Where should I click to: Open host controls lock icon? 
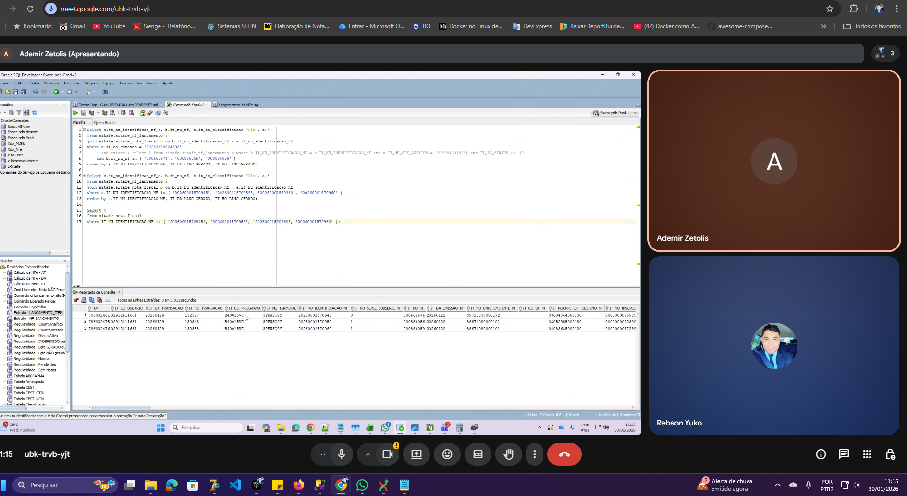pos(890,454)
